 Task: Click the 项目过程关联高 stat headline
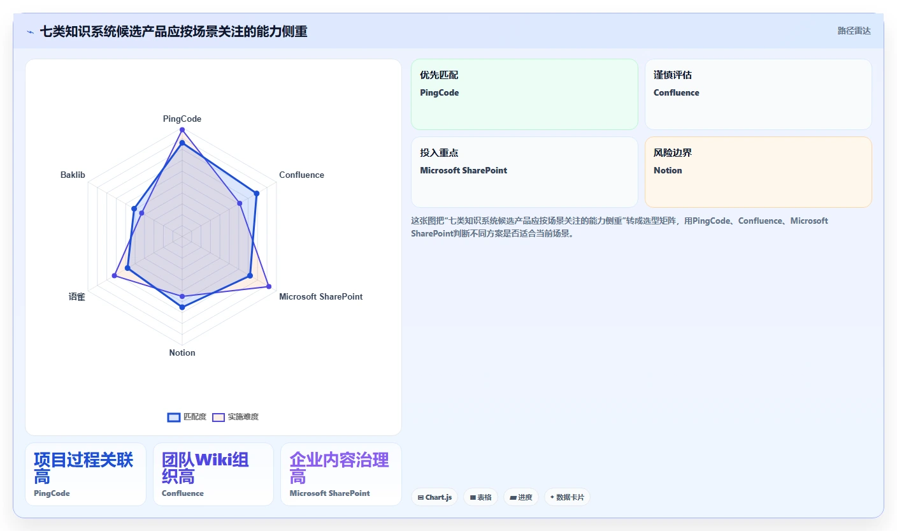(83, 469)
